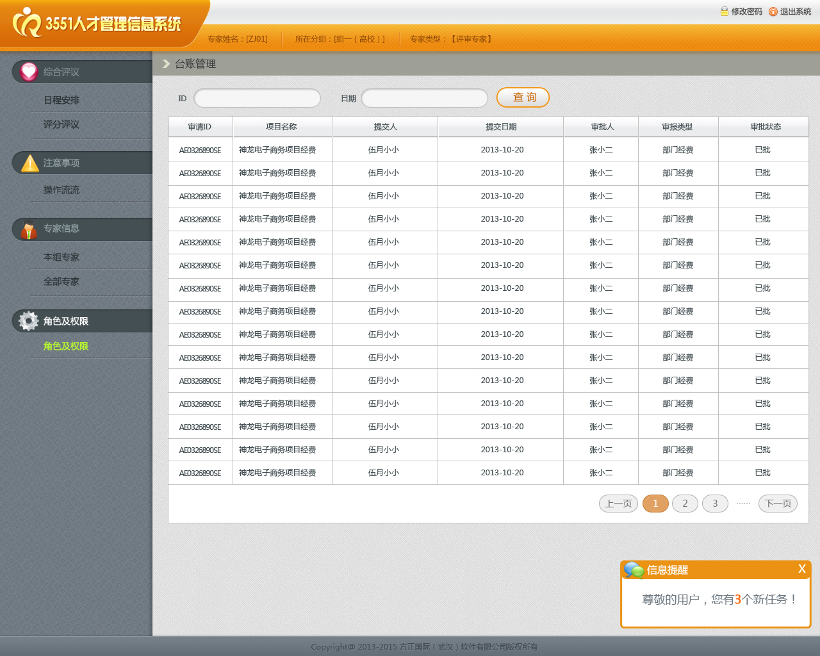Click the chat bubble icon in 信息提醒
This screenshot has width=820, height=656.
[634, 570]
